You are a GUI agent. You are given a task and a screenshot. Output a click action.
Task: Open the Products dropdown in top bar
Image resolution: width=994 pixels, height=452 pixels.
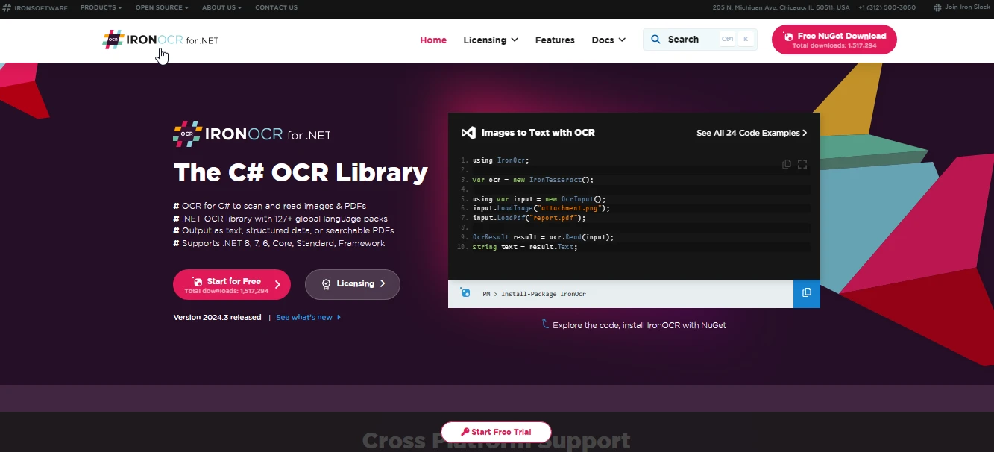(101, 7)
